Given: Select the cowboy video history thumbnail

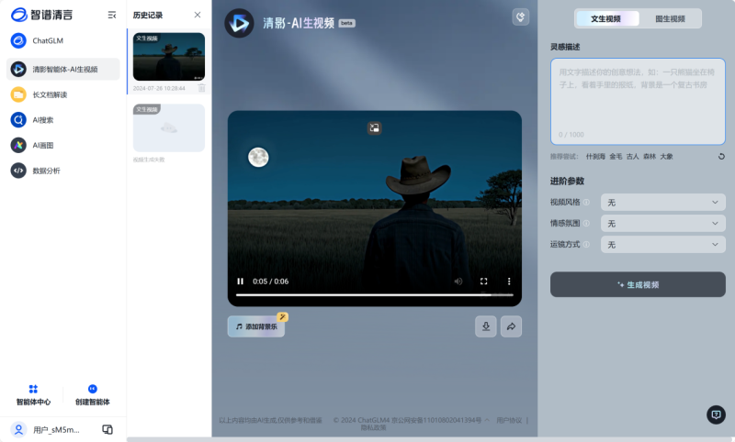Looking at the screenshot, I should (x=169, y=57).
